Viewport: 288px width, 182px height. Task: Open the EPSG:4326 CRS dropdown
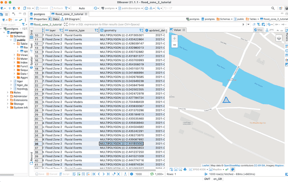tap(199, 169)
